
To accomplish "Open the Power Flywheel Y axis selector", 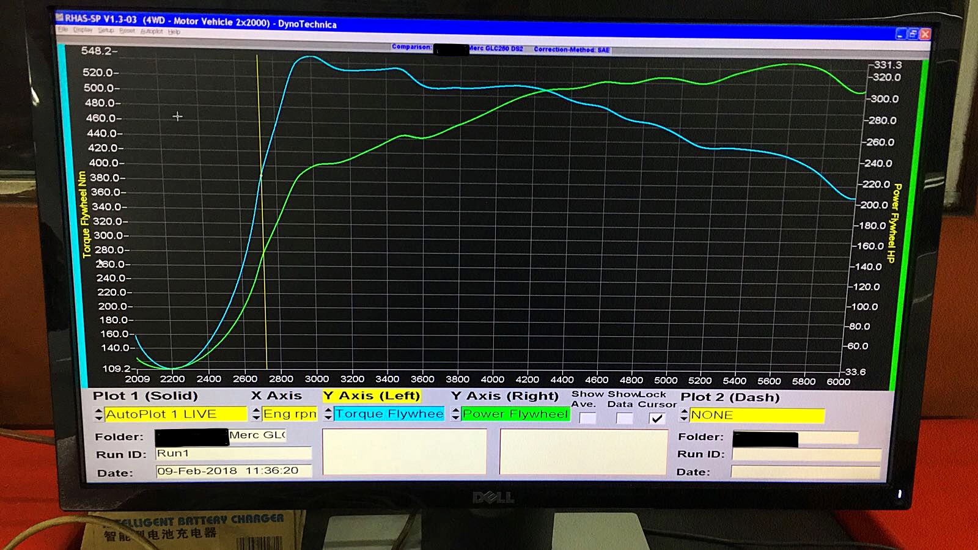I will 515,414.
